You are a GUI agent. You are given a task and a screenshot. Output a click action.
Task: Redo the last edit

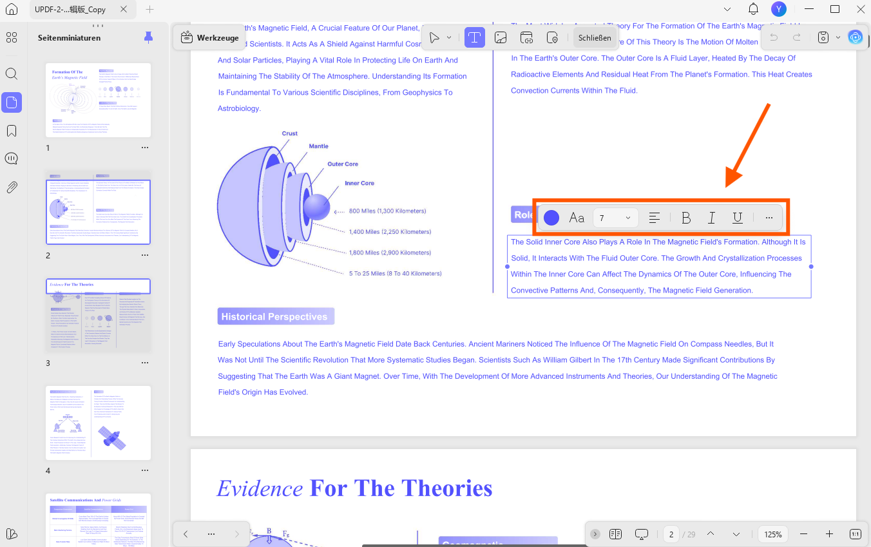tap(797, 38)
